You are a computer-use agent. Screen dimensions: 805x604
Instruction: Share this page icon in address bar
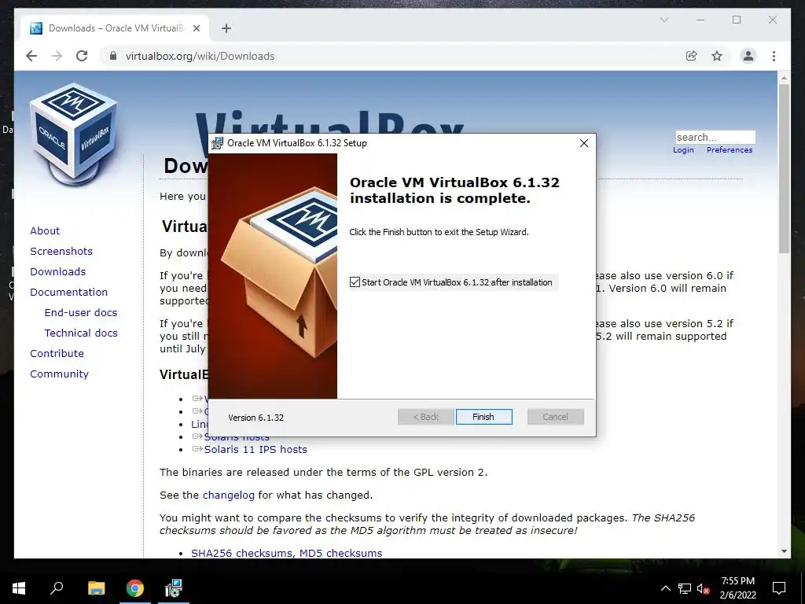pyautogui.click(x=692, y=56)
